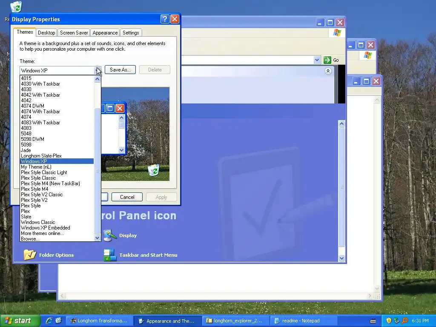Open the Start menu

(x=20, y=321)
